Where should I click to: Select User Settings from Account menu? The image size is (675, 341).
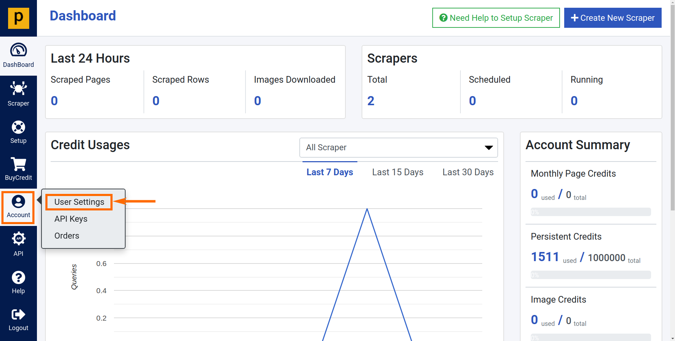pyautogui.click(x=79, y=202)
